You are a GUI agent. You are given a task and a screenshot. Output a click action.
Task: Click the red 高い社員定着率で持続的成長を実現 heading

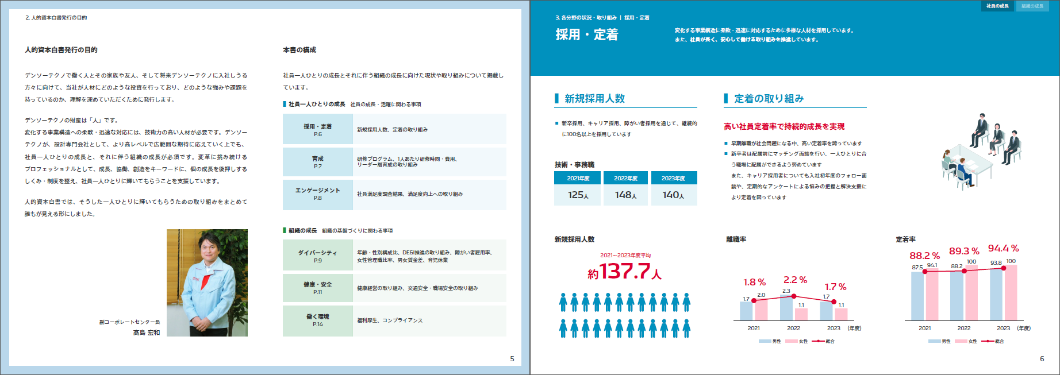point(784,126)
